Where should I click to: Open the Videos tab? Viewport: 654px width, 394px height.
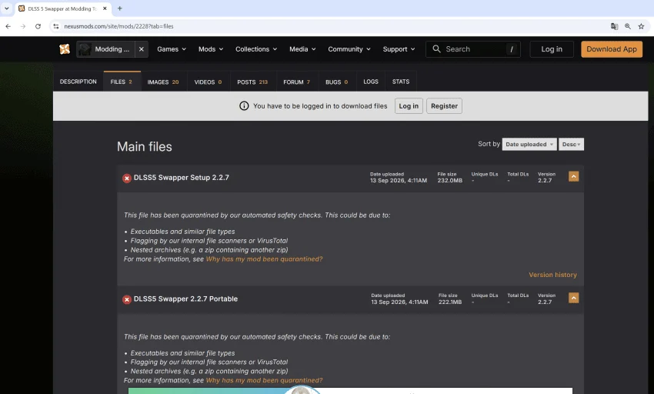click(x=209, y=82)
